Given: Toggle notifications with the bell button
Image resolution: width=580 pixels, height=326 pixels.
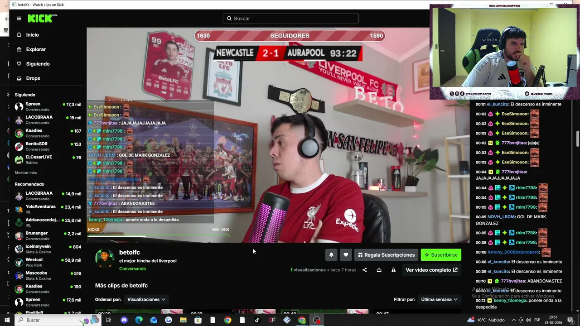Looking at the screenshot, I should tap(331, 255).
